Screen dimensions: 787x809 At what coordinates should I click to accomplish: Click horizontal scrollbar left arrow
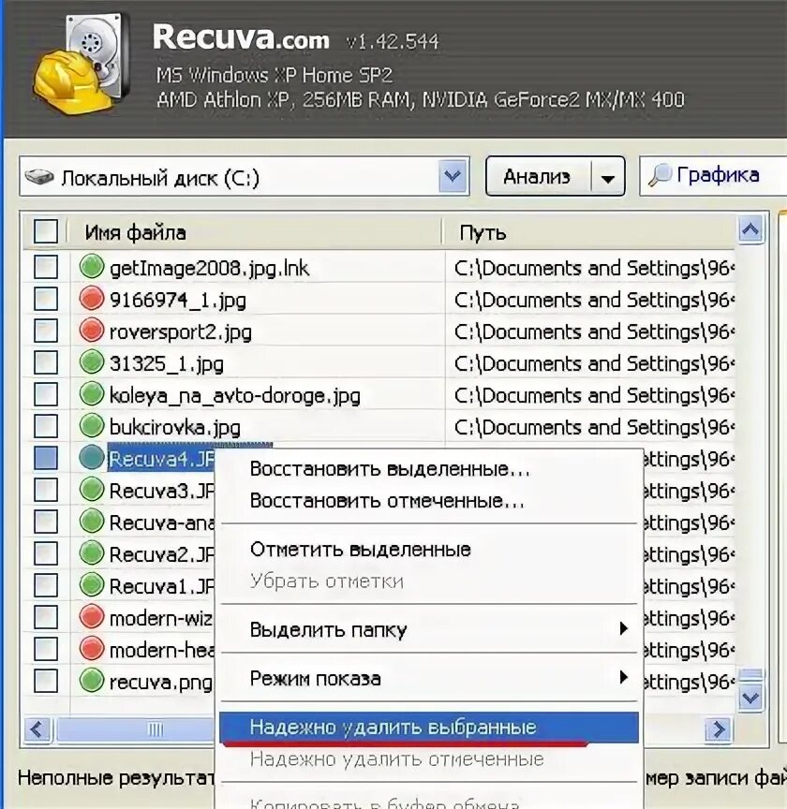click(x=37, y=729)
